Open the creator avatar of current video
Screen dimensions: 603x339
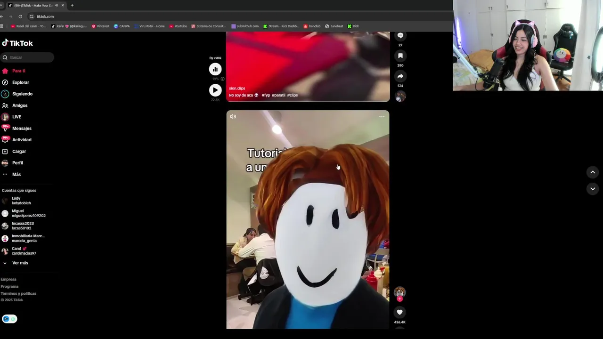tap(399, 292)
